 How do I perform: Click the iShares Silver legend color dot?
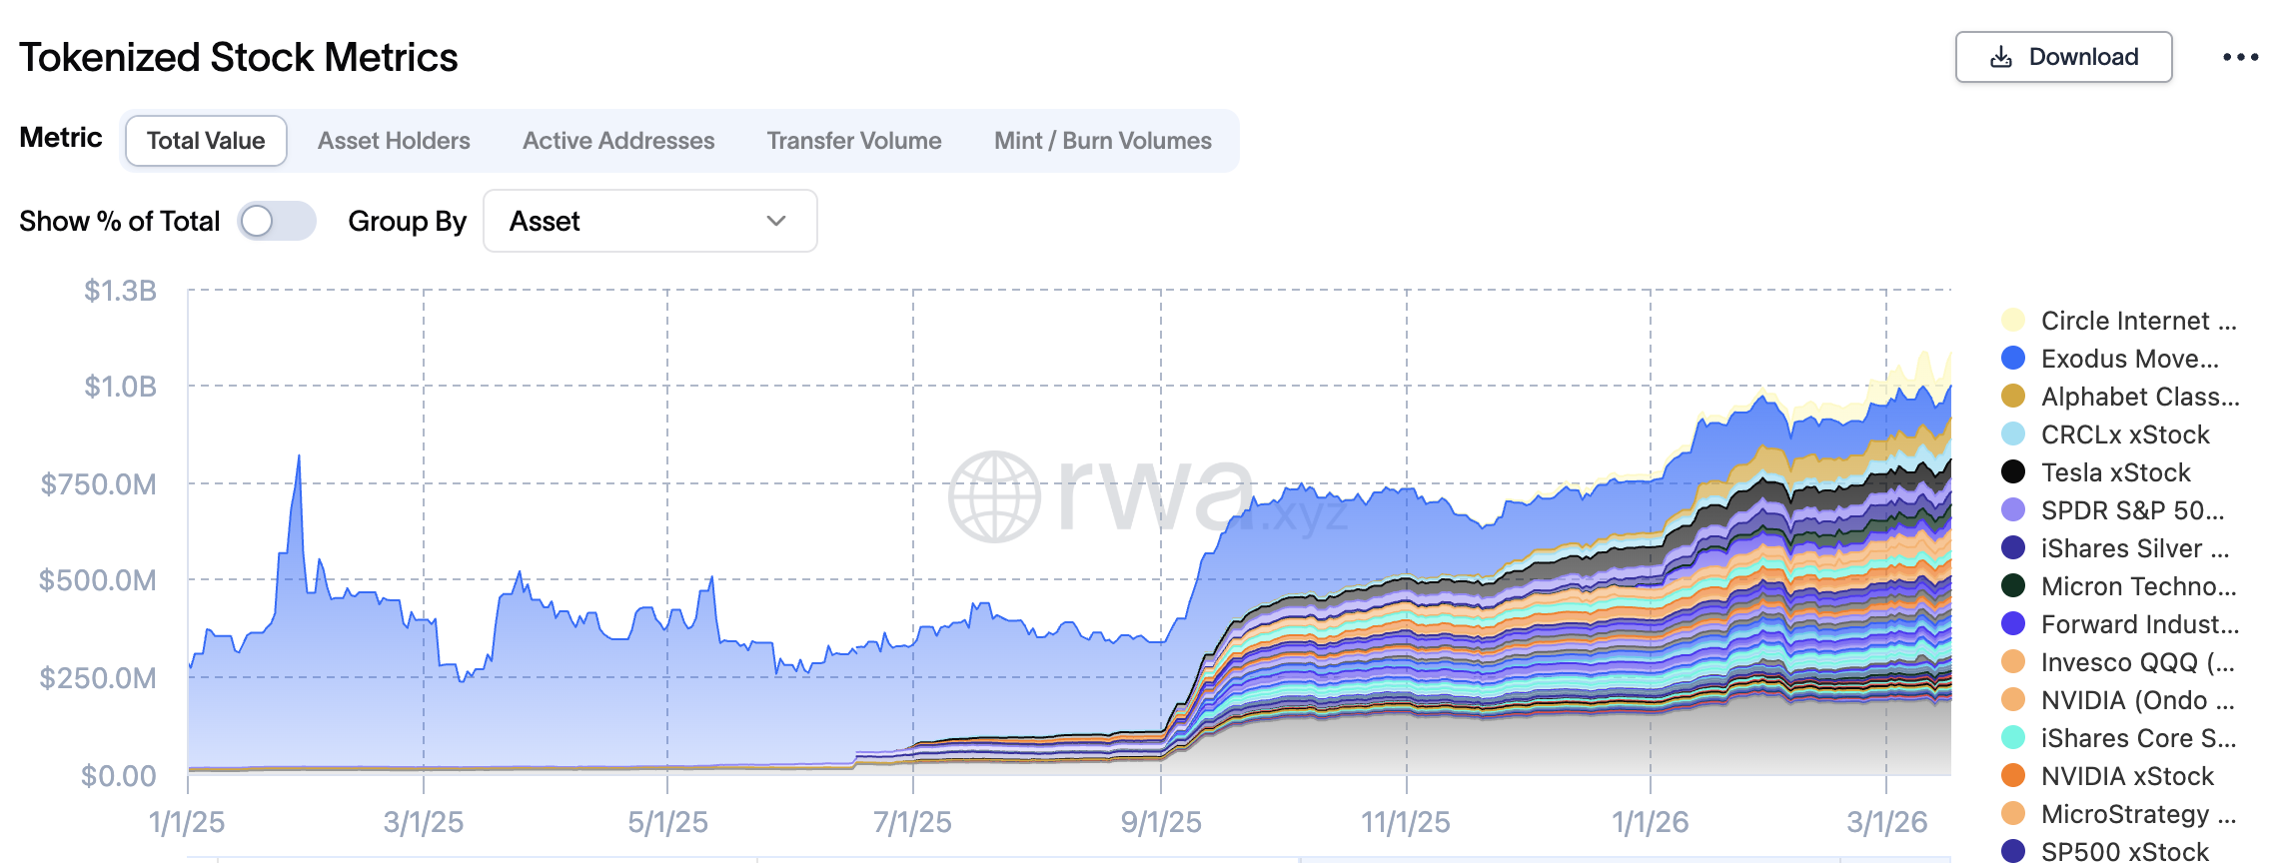pos(2013,548)
